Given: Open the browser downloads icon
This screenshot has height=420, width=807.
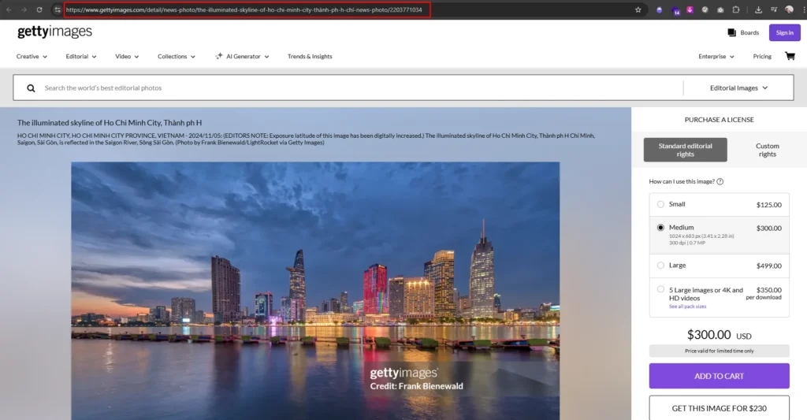Looking at the screenshot, I should click(x=758, y=10).
